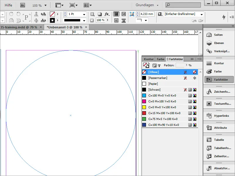
Task: Switch to the Farbe panel tab
Action: [x=160, y=59]
